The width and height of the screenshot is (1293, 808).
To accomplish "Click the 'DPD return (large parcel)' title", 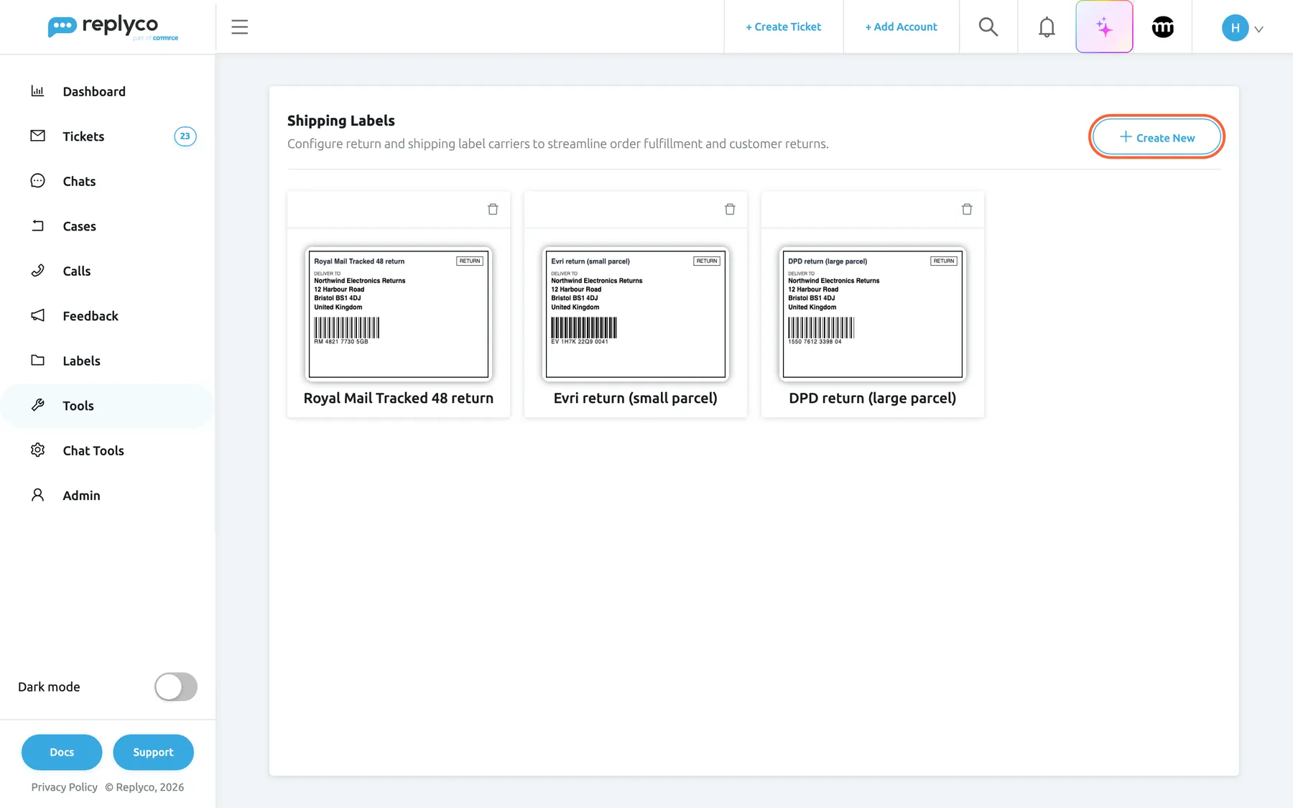I will [873, 398].
